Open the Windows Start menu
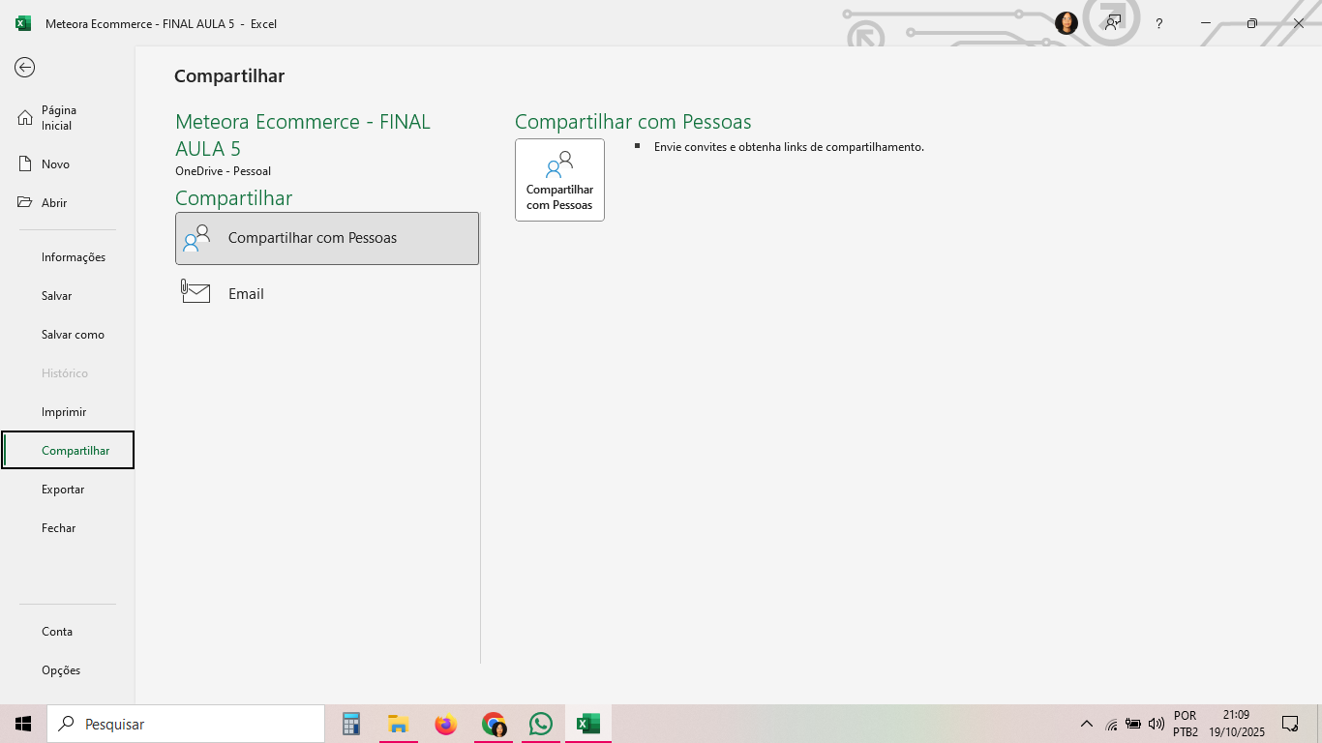 pos(23,724)
